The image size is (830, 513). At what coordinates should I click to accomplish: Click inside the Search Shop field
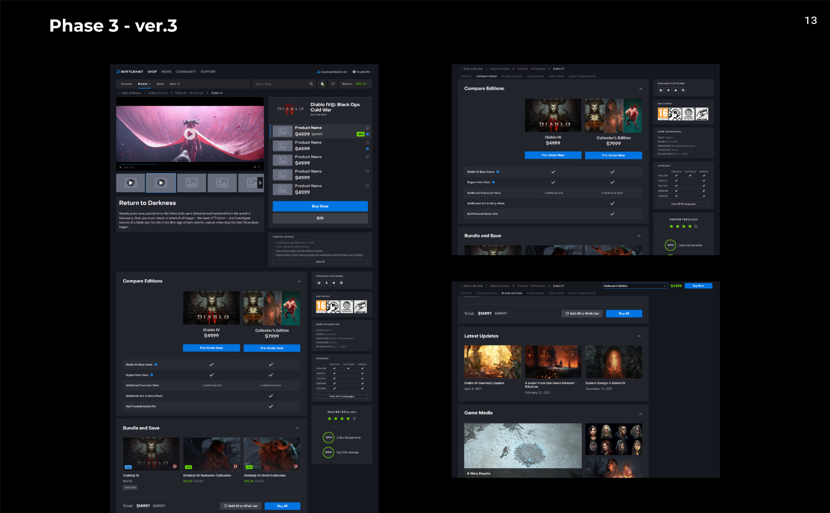click(283, 84)
